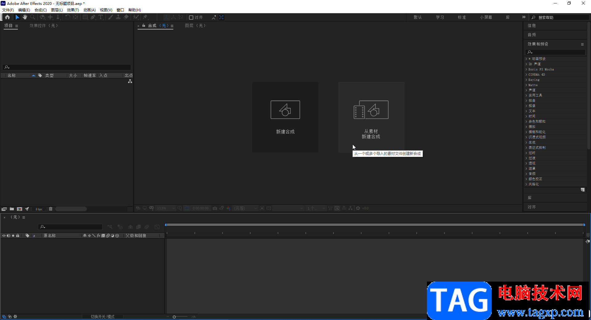Image resolution: width=591 pixels, height=320 pixels.
Task: Select the Selection arrow tool
Action: coord(17,17)
